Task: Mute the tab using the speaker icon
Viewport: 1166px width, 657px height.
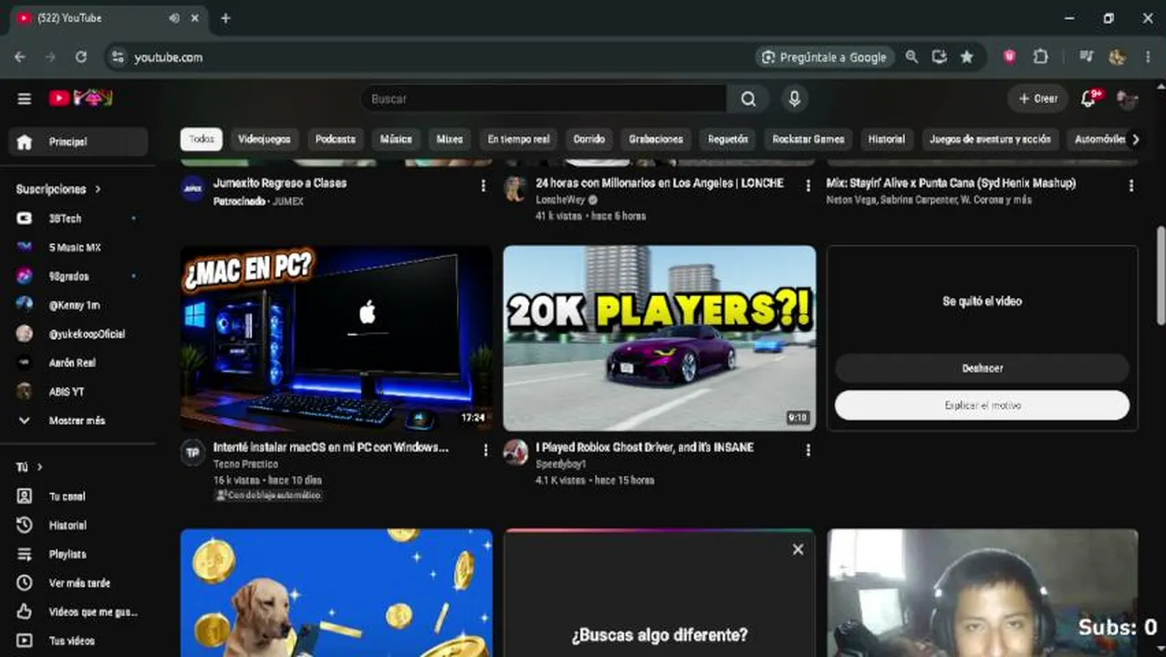Action: (174, 18)
